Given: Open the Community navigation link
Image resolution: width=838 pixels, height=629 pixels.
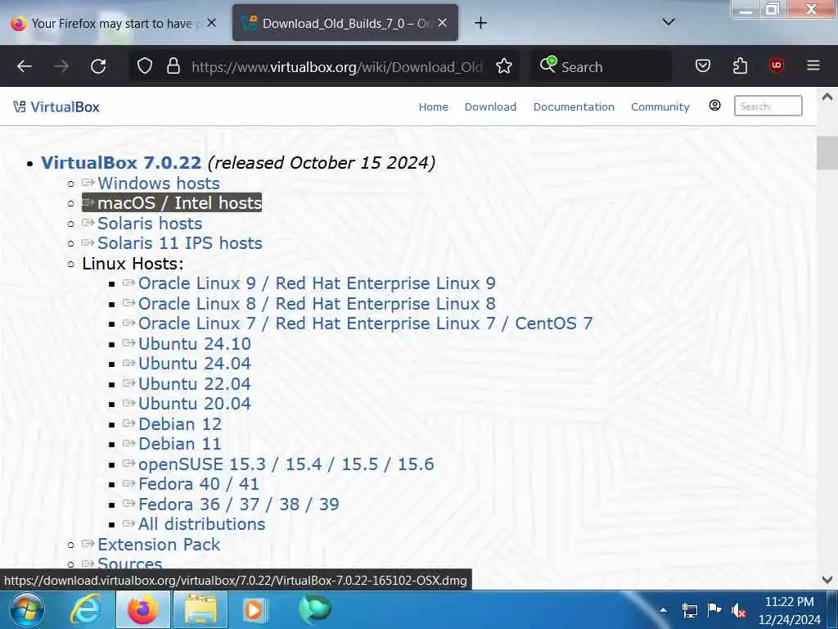Looking at the screenshot, I should (x=660, y=107).
